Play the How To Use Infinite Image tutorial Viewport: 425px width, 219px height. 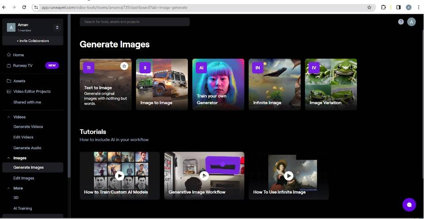pos(288,176)
